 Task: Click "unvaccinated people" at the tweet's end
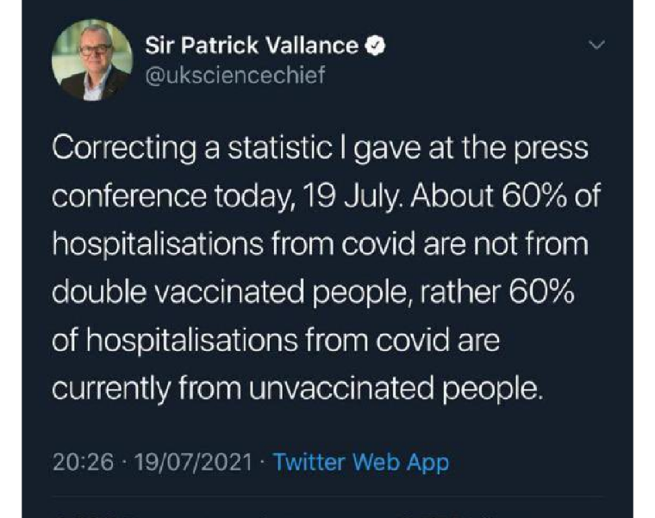pyautogui.click(x=396, y=390)
